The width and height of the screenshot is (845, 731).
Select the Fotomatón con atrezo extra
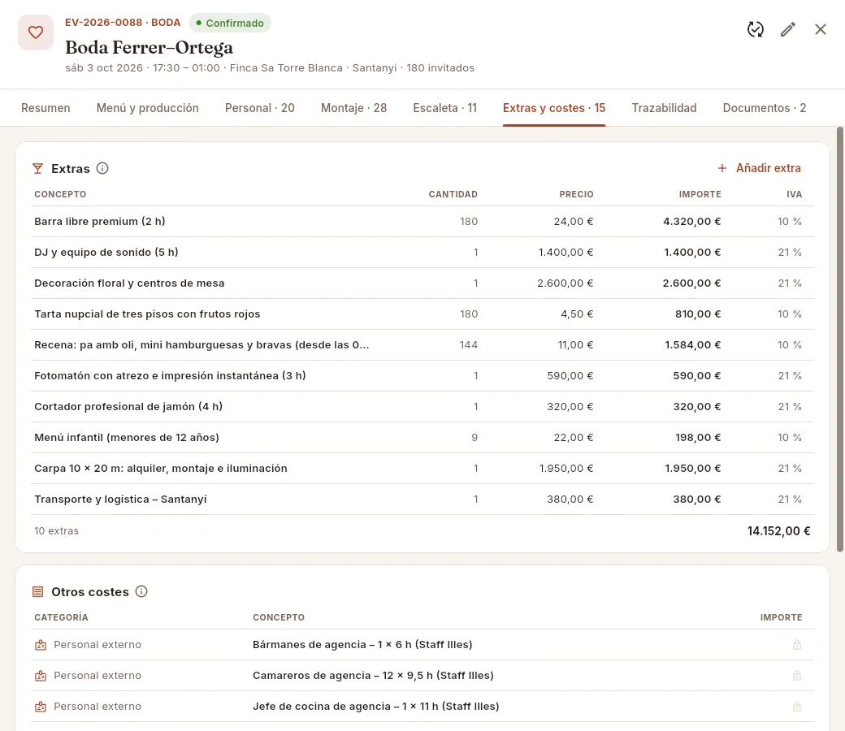pos(422,375)
